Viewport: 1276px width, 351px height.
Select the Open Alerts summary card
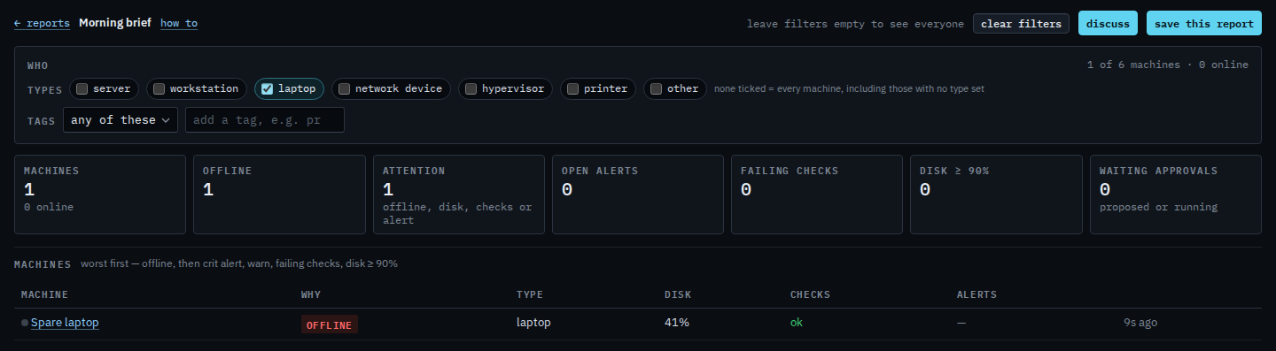pyautogui.click(x=637, y=195)
